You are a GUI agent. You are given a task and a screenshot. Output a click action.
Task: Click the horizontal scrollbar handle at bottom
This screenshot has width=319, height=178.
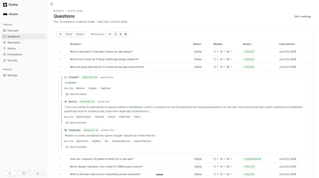(x=159, y=174)
